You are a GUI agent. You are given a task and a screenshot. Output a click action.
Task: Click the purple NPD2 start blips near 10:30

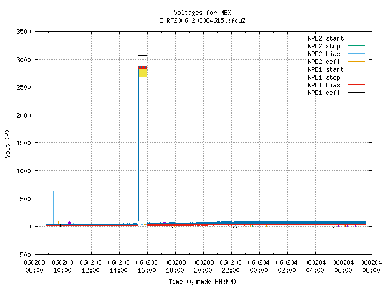tap(71, 223)
